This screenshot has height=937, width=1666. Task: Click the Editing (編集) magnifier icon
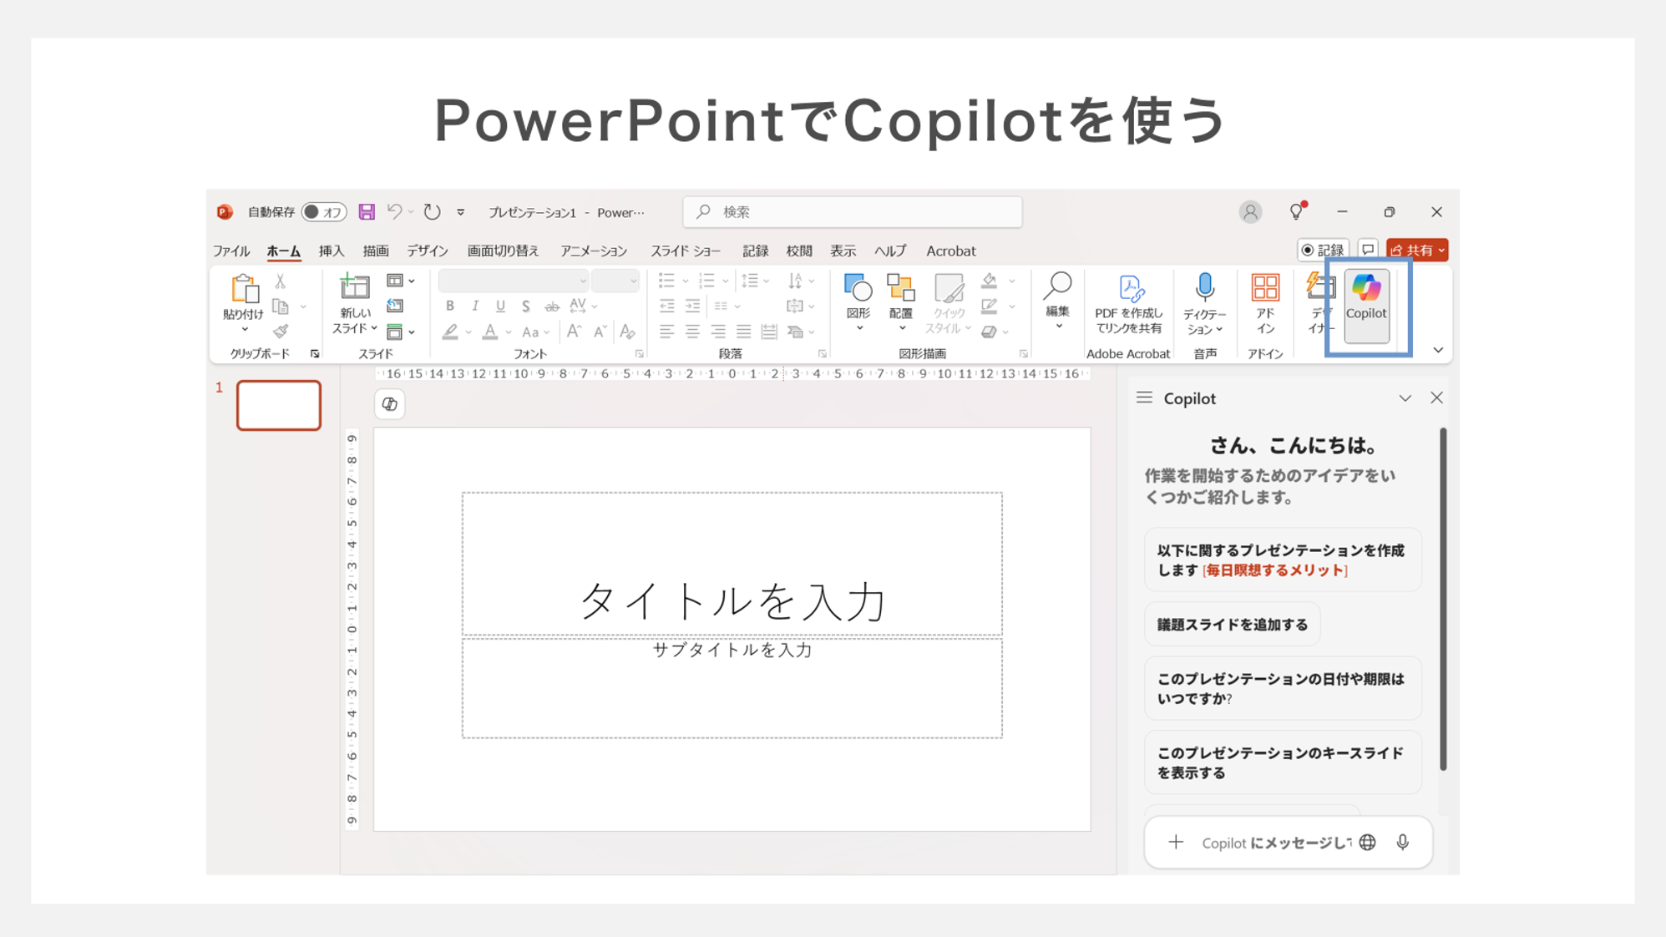tap(1057, 286)
